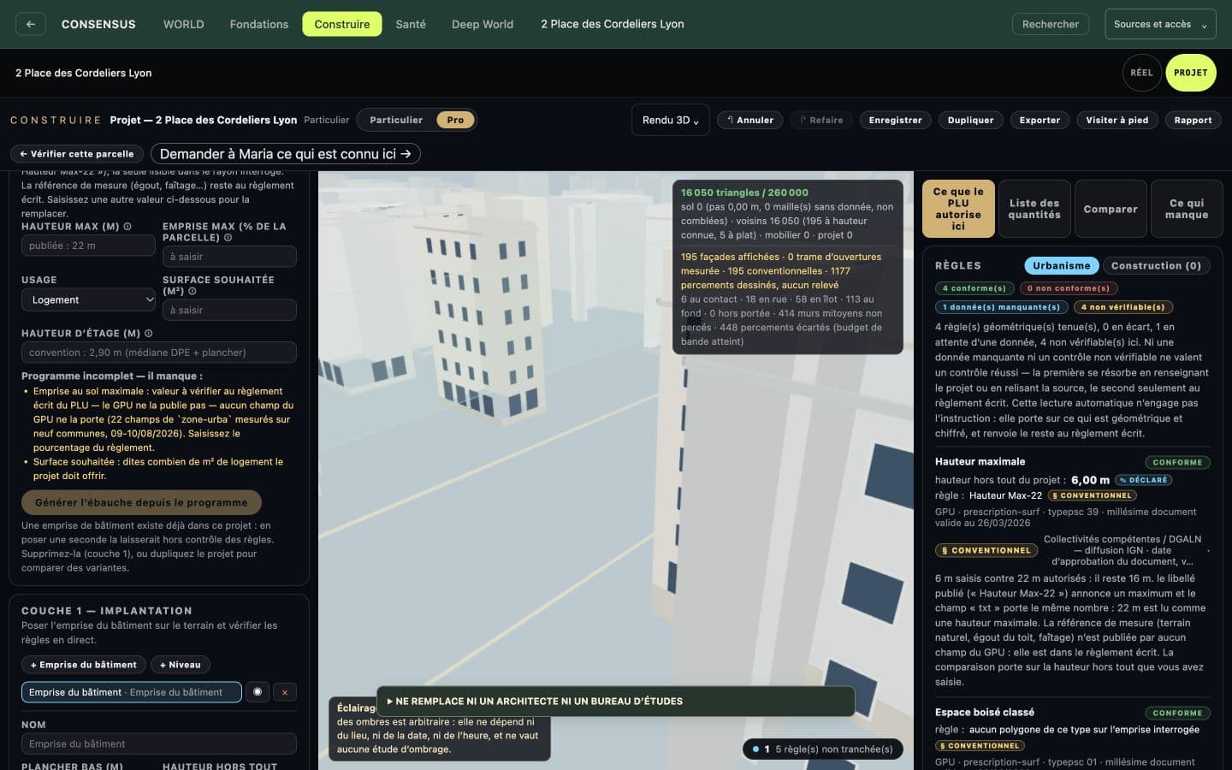1232x770 pixels.
Task: Open the 'Ce que le PLU autorise ici' tab
Action: click(x=958, y=209)
